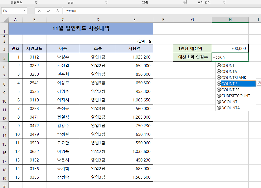The width and height of the screenshot is (261, 188).
Task: Open the clipboard group dialog launcher
Action: click(x=36, y=2)
